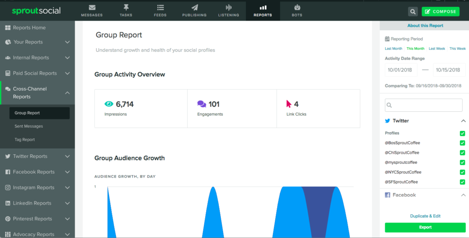Viewport: 469px width, 238px height.
Task: Open Tag Report
Action: click(25, 140)
